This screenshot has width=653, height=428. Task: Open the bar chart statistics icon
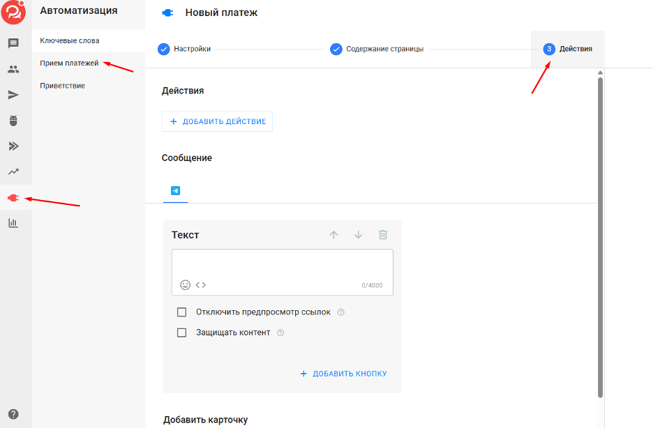click(13, 223)
